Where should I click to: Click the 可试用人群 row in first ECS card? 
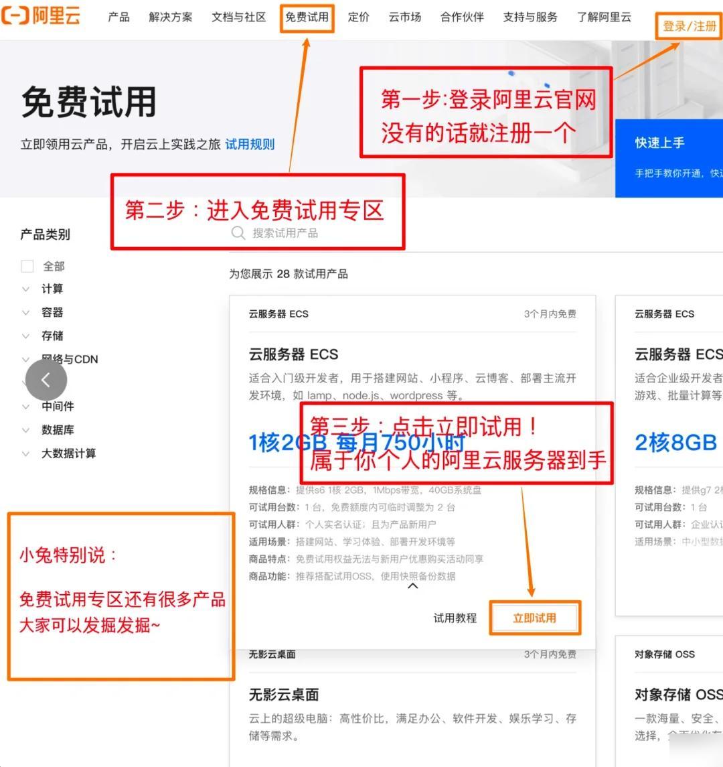[x=342, y=525]
